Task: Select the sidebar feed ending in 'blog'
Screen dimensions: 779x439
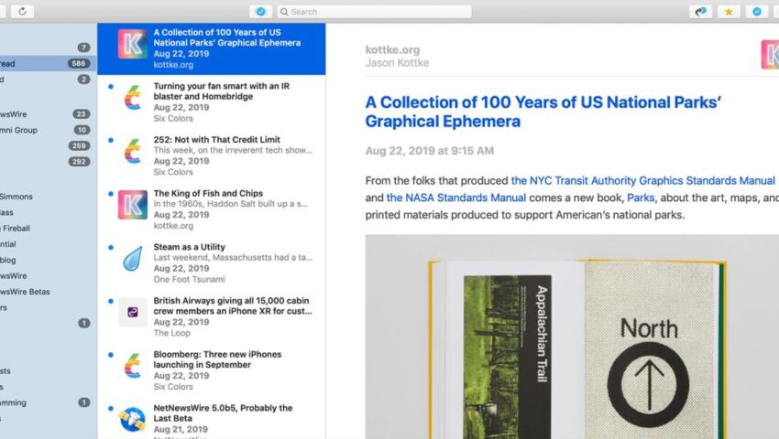Action: pos(47,260)
